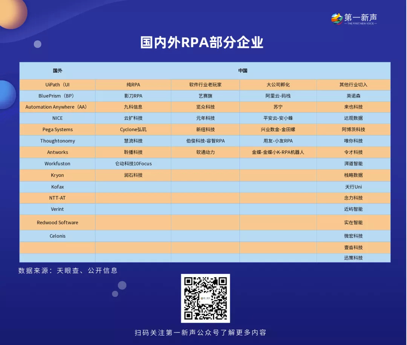Click the 元年科技 cell
The width and height of the screenshot is (407, 345).
[205, 118]
